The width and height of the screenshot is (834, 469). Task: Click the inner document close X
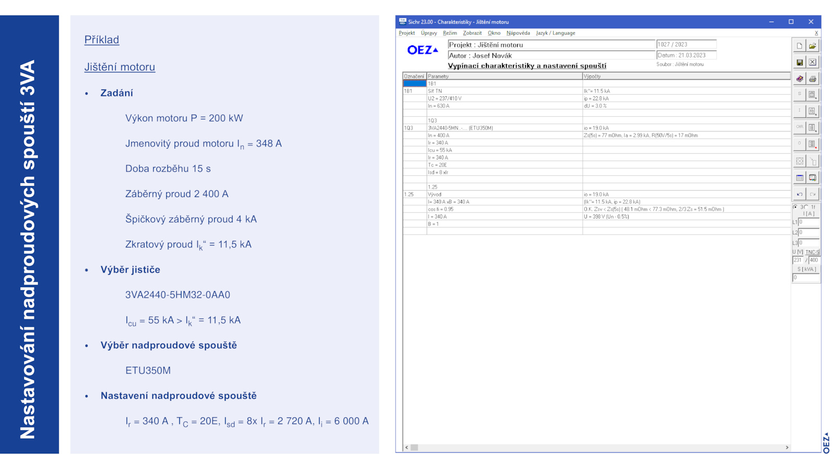click(816, 33)
